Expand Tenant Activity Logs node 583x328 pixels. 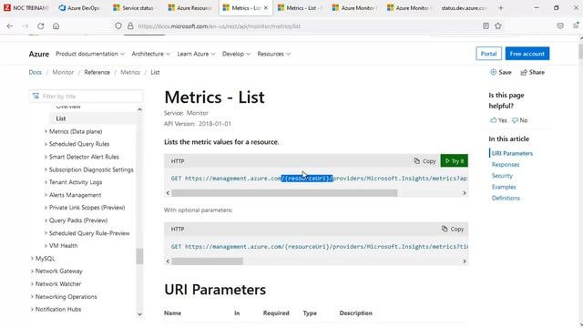[46, 182]
